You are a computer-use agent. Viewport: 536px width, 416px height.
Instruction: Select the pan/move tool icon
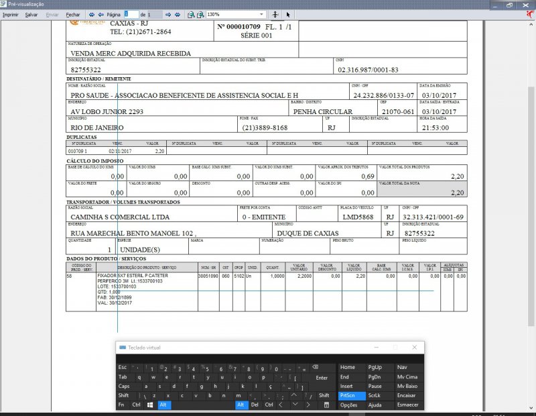(x=275, y=14)
